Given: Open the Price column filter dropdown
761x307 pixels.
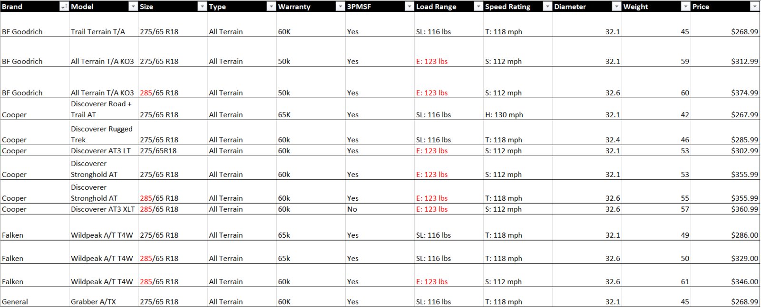Looking at the screenshot, I should coord(754,7).
